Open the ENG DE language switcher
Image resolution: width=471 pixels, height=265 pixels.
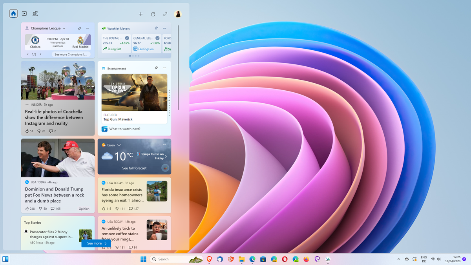424,259
